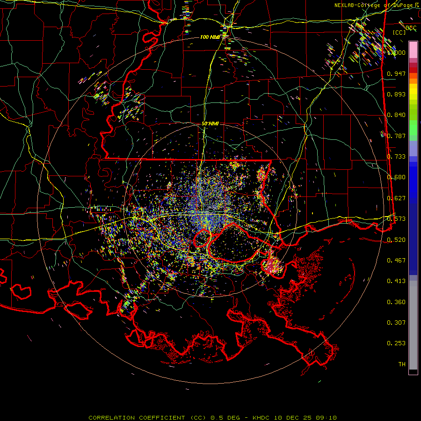Select the 0.733 legend value
This screenshot has width=421, height=421.
(396, 157)
